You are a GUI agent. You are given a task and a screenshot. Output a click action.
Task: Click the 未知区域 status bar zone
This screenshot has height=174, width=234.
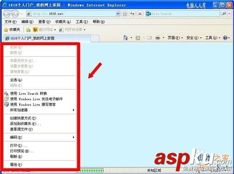pos(154,171)
